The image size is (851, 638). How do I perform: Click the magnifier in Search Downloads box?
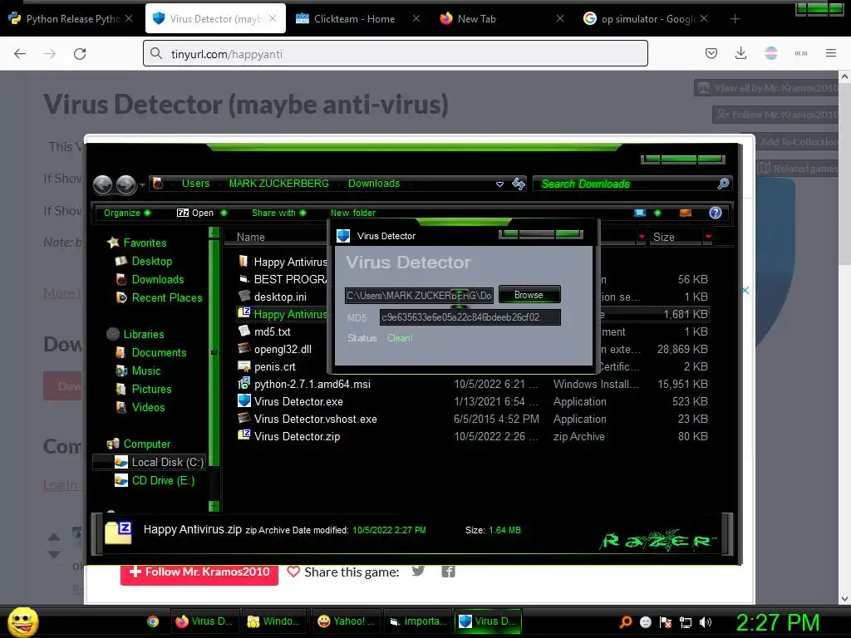[x=723, y=184]
